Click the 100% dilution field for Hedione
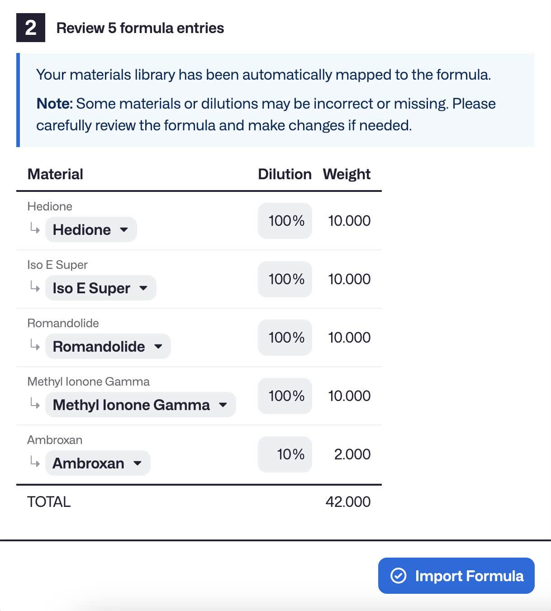 point(285,221)
